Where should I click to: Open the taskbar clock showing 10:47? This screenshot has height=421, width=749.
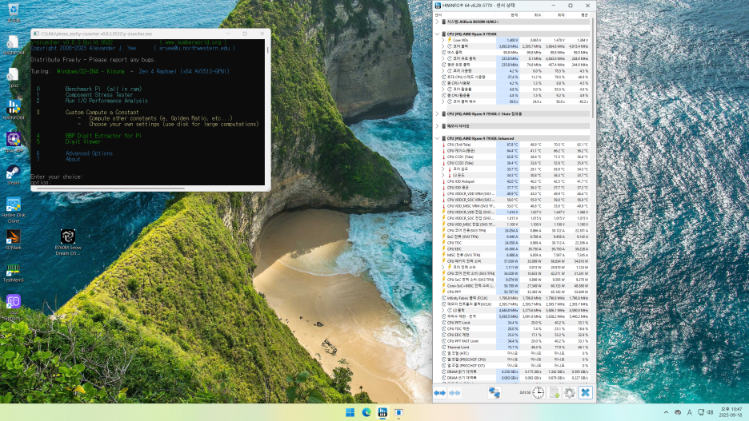tap(731, 412)
